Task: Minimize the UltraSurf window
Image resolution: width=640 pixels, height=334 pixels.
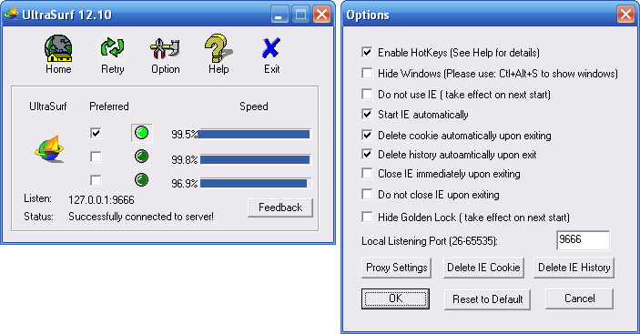Action: pos(279,15)
